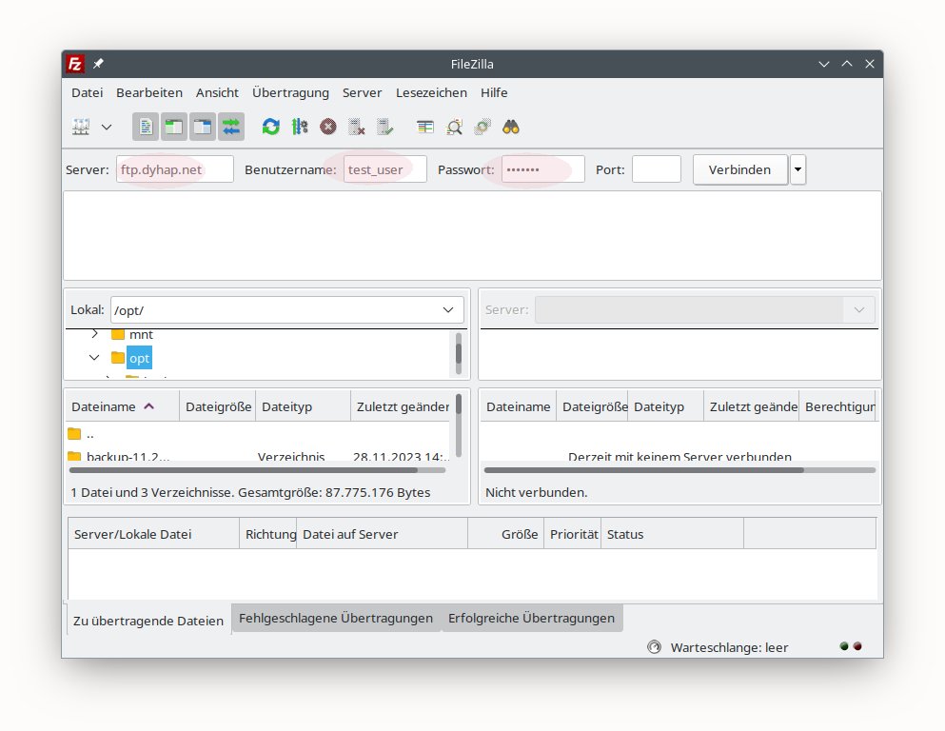945x731 pixels.
Task: Open the Übertragung menu
Action: [x=290, y=92]
